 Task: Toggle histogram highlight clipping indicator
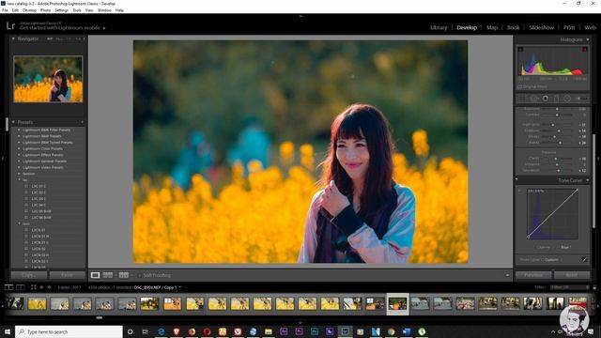coord(585,49)
